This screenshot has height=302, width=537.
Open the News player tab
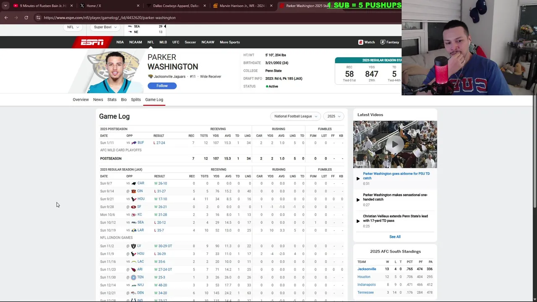[x=98, y=99]
